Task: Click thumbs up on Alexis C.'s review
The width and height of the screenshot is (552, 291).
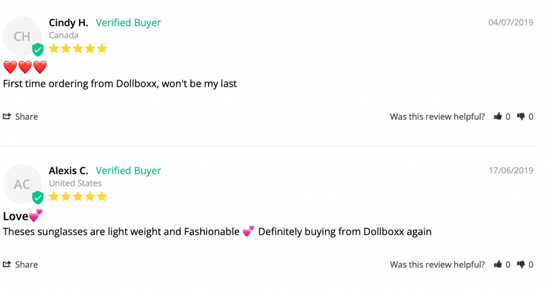Action: (498, 264)
